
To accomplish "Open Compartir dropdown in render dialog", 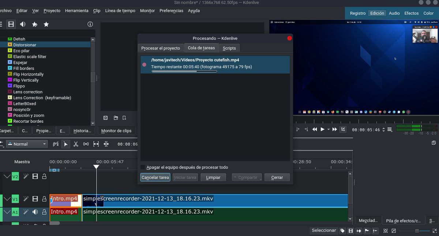I will point(247,177).
